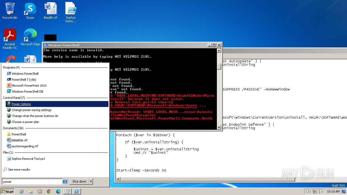Open biblelittle.rtf document result
Viewport: 347px width, 195px height.
[x=20, y=140]
